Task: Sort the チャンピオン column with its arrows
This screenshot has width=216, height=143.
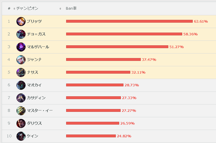Action: point(60,9)
